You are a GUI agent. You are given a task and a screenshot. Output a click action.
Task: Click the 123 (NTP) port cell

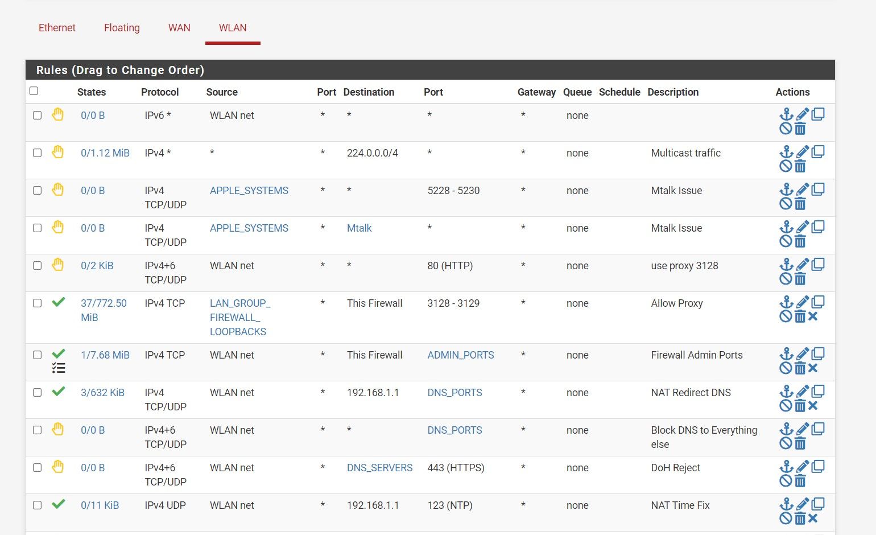coord(450,505)
